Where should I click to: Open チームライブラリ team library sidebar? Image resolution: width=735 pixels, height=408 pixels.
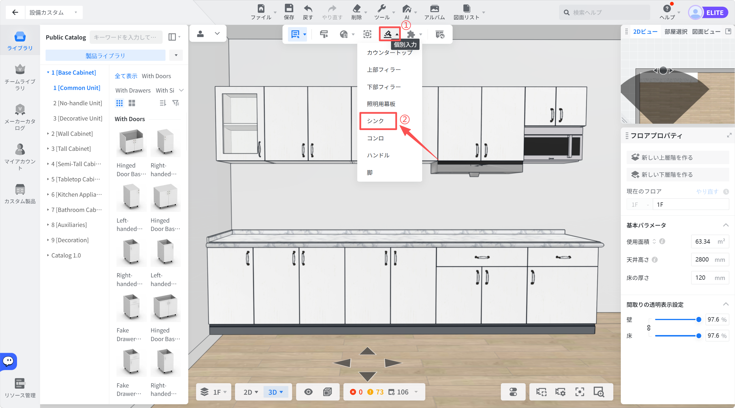20,77
